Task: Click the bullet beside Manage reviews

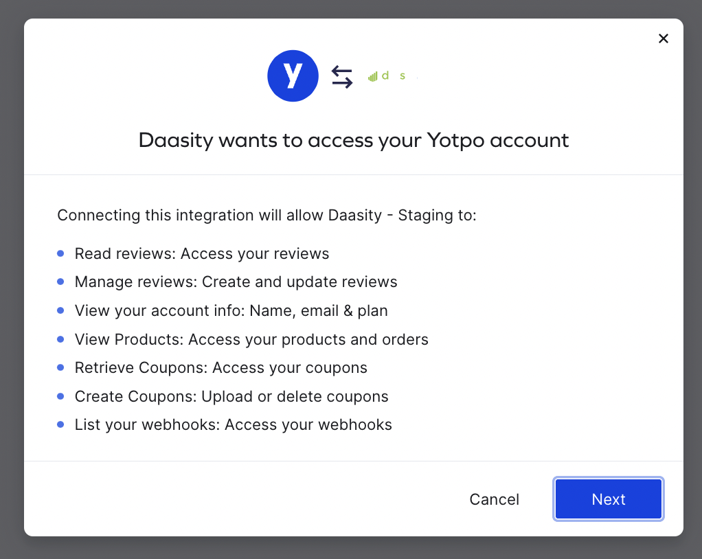Action: click(60, 282)
